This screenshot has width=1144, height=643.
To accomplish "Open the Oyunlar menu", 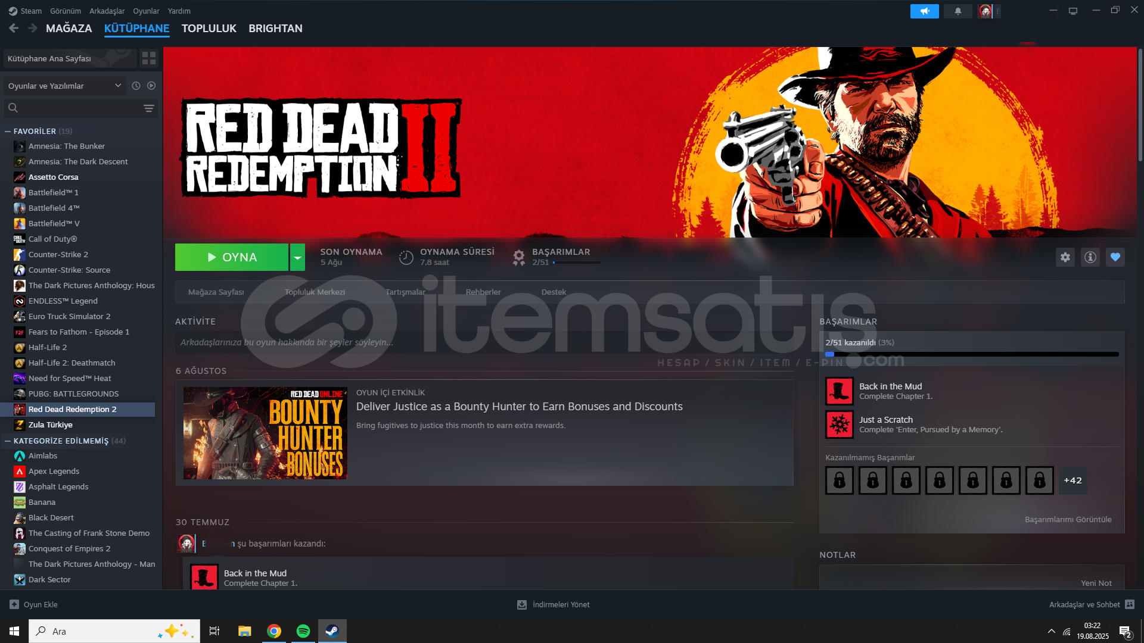I will pyautogui.click(x=146, y=11).
